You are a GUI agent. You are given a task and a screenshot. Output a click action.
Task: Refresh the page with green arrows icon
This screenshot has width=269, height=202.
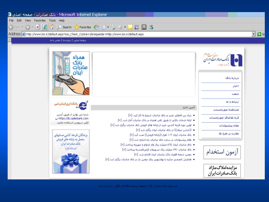coord(45,27)
